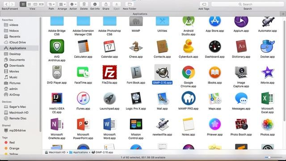This screenshot has height=161, width=286.
Task: Select the Mission Control.app icon
Action: pyautogui.click(x=136, y=124)
